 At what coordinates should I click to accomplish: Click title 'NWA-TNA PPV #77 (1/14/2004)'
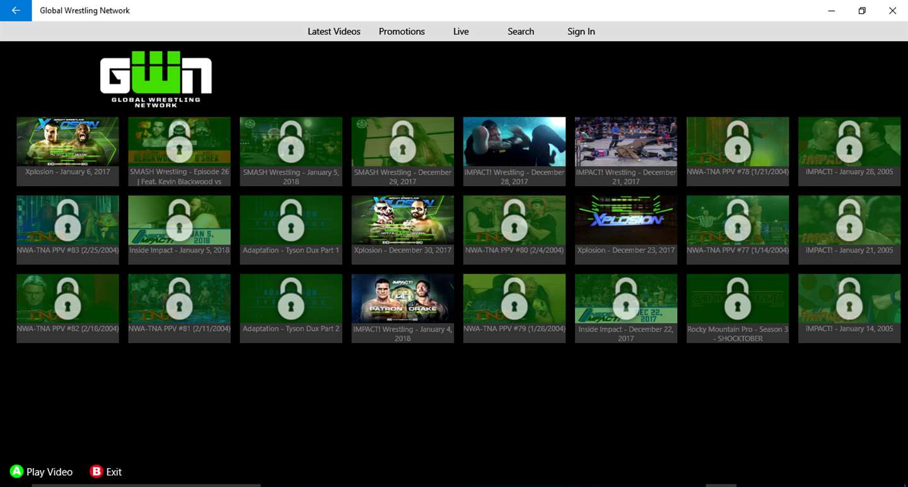(737, 250)
